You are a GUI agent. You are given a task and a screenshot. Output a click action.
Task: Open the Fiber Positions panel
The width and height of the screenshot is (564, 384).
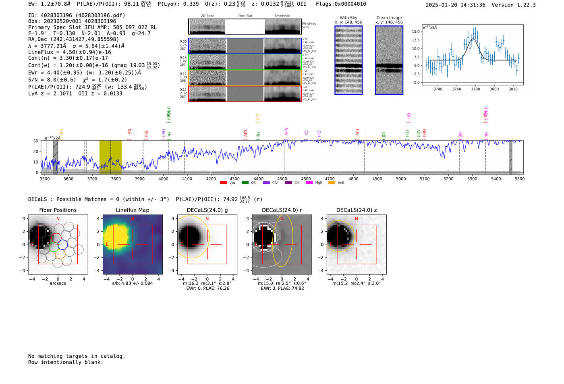tap(58, 245)
